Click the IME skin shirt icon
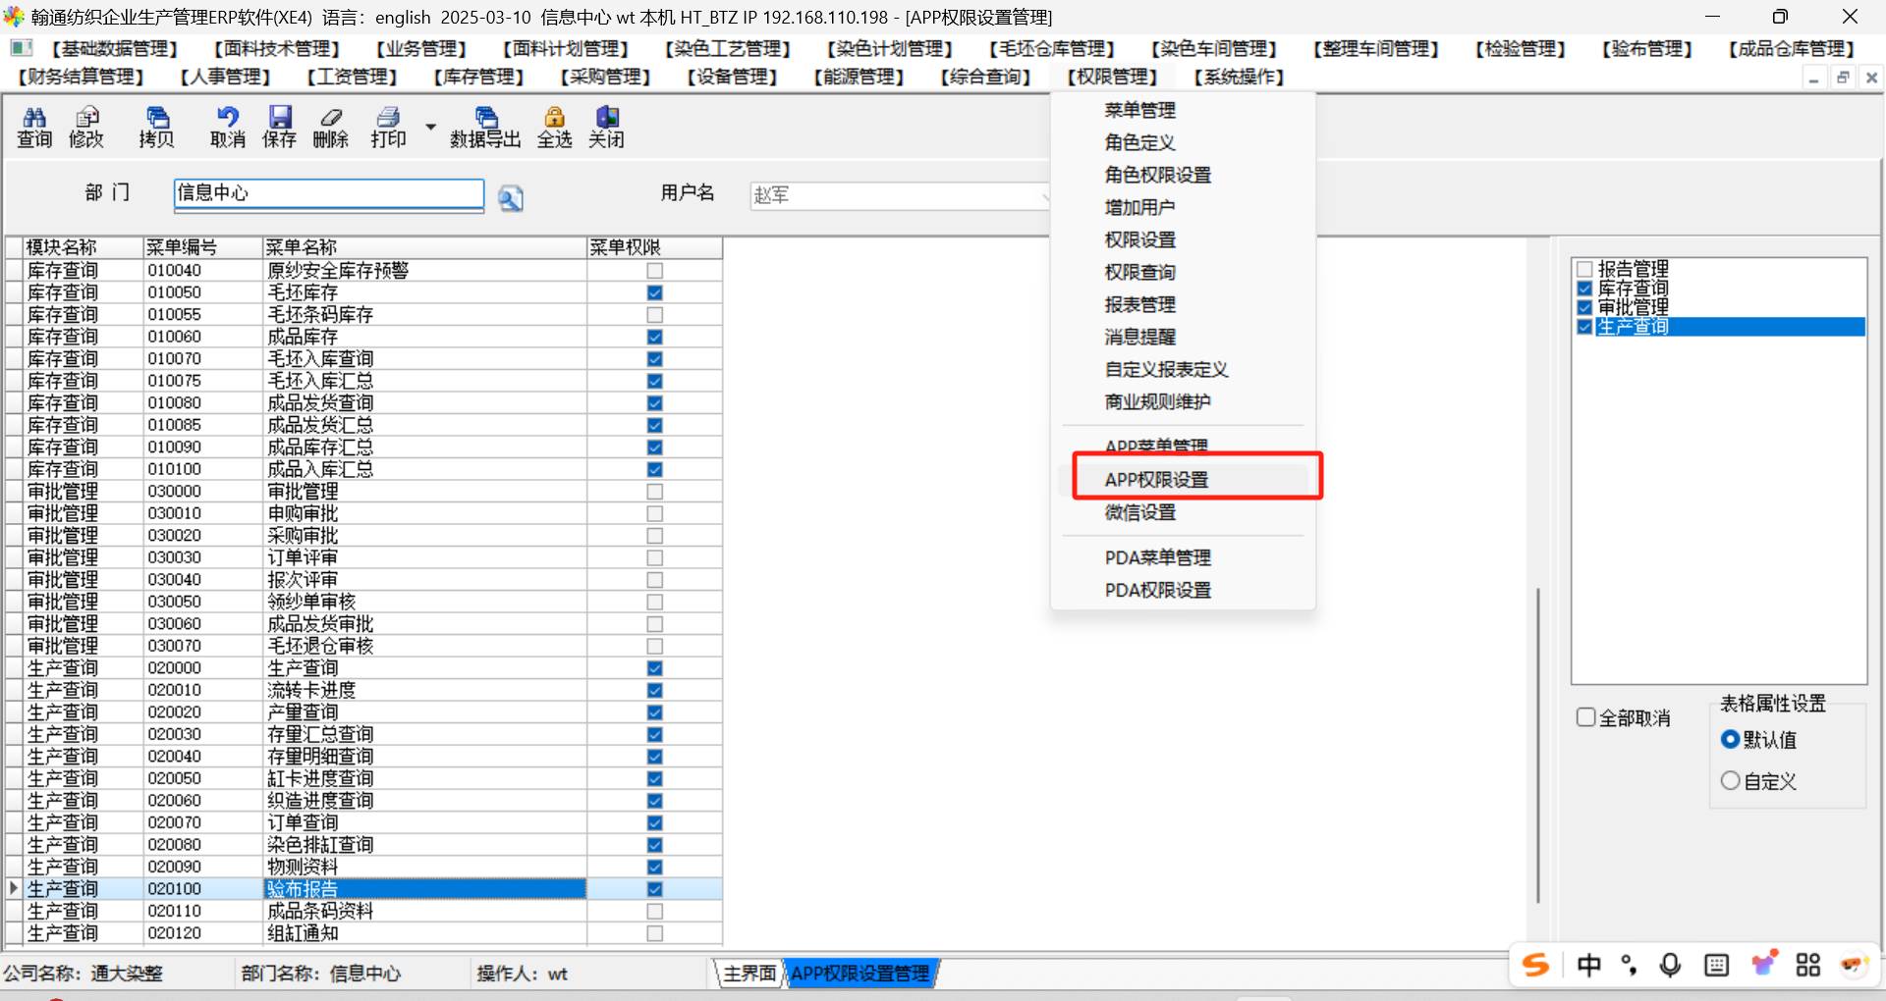The height and width of the screenshot is (1001, 1886). (1763, 964)
